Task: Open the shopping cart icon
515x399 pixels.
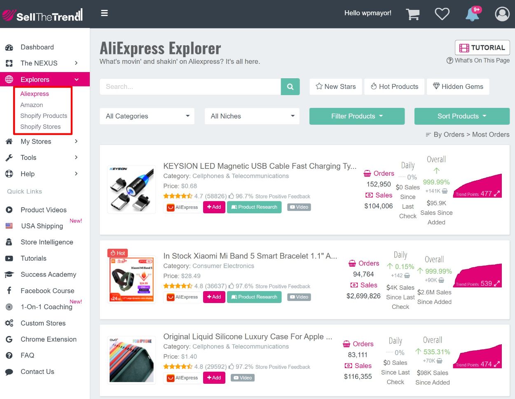Action: pos(412,14)
